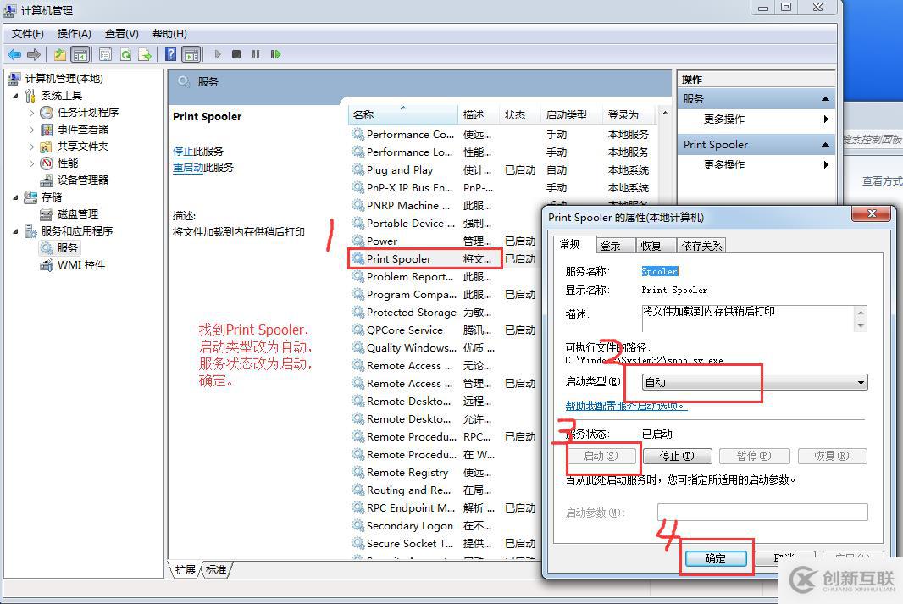Open the 启动类型 dropdown
903x604 pixels.
click(x=755, y=382)
